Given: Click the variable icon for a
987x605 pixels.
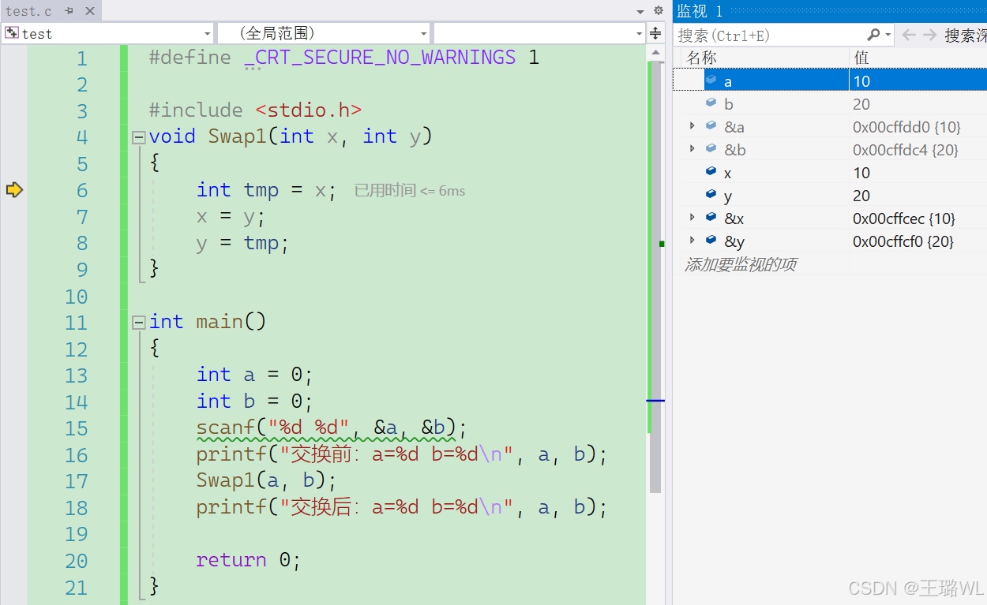Looking at the screenshot, I should pyautogui.click(x=711, y=80).
